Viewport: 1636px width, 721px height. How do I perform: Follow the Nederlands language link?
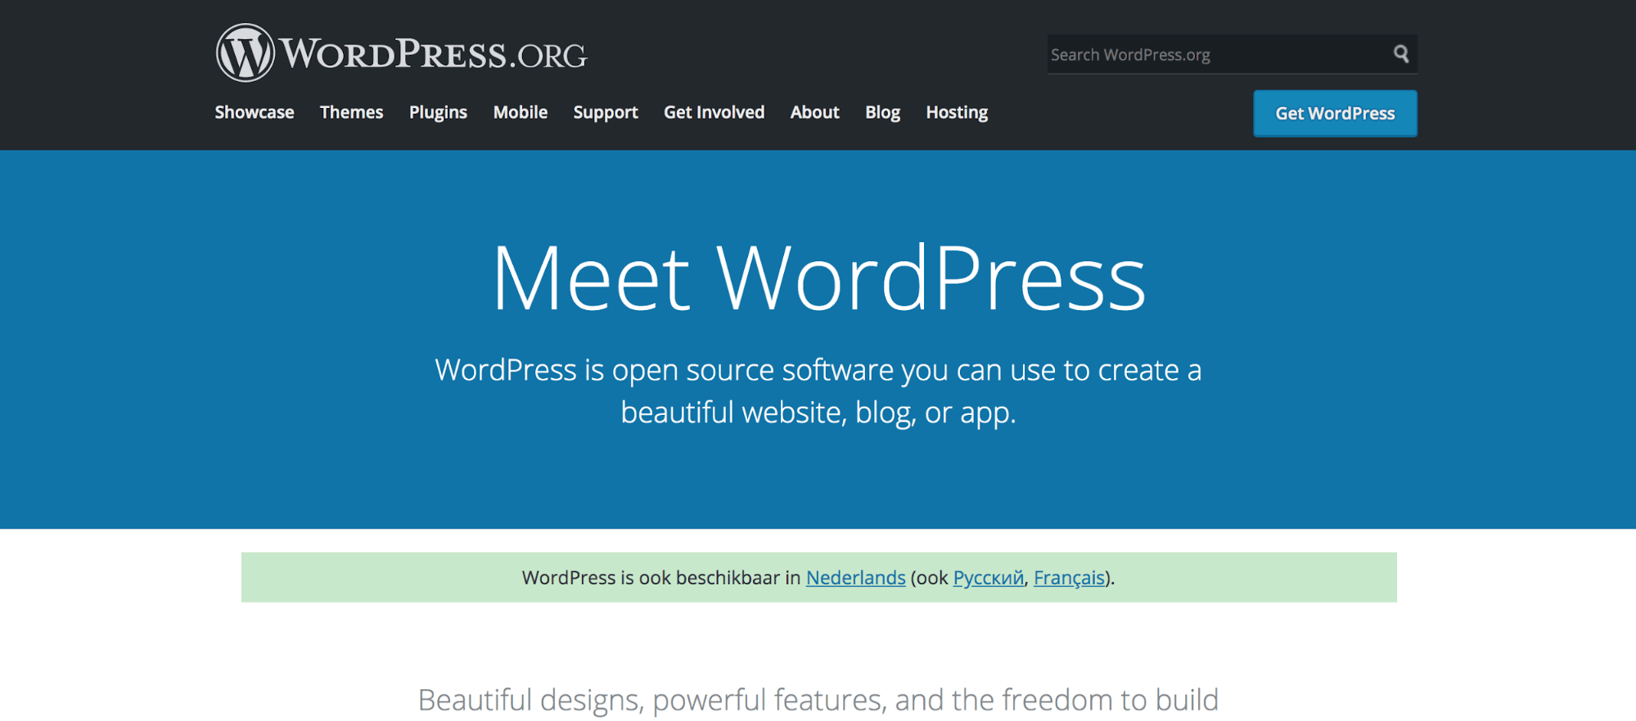coord(856,578)
